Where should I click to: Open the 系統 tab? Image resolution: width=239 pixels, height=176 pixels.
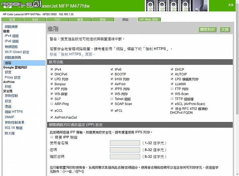[35, 20]
